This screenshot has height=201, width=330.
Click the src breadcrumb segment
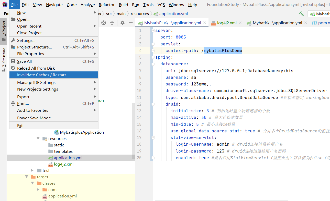tap(109, 14)
